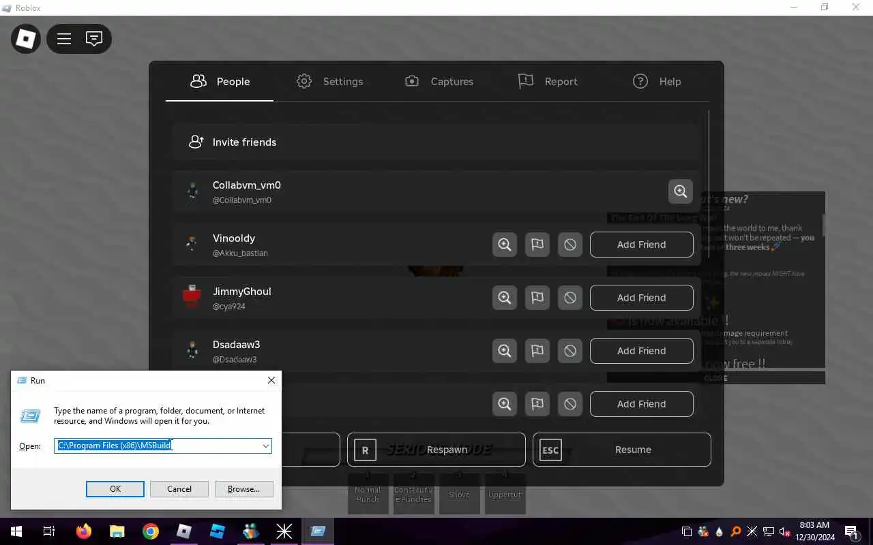The image size is (873, 545).
Task: Click the Shove hotbar slot
Action: [x=459, y=494]
